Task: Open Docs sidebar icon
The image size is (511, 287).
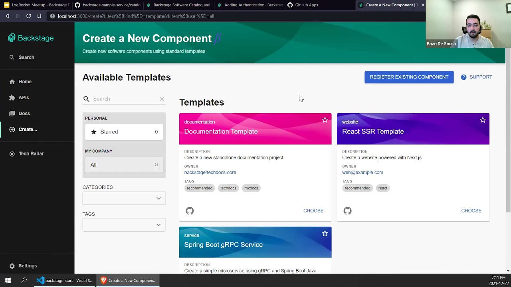Action: click(x=12, y=114)
